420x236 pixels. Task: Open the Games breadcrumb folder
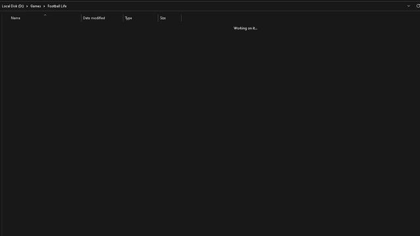point(35,6)
